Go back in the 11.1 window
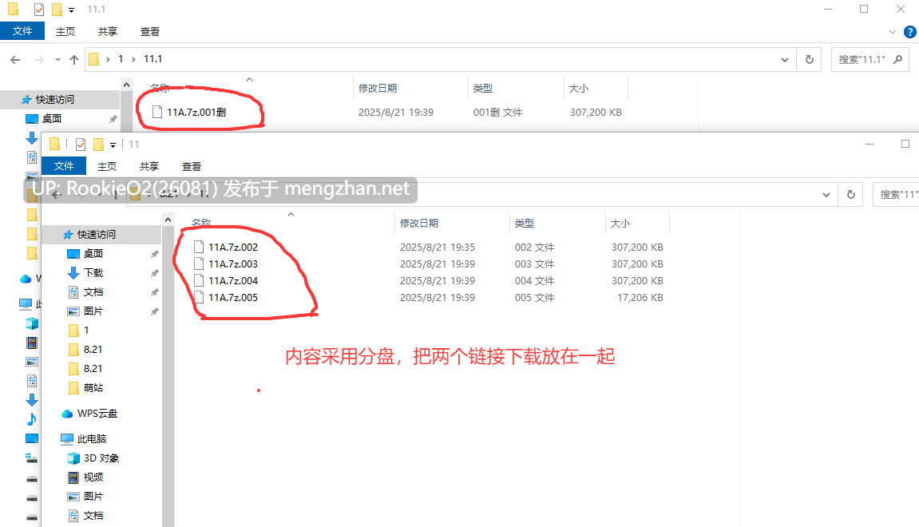This screenshot has height=527, width=919. pyautogui.click(x=16, y=60)
